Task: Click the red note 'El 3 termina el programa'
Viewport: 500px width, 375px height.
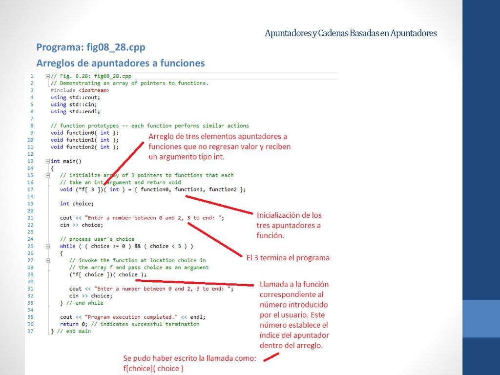Action: pos(288,258)
